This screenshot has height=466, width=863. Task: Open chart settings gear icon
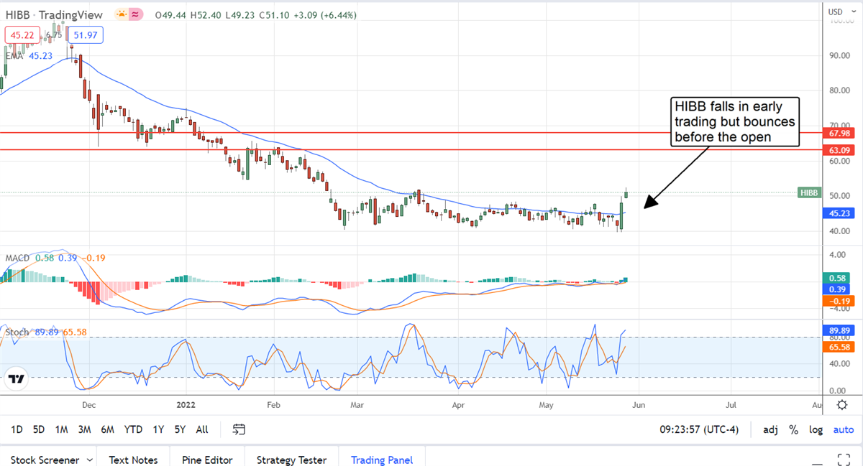pyautogui.click(x=841, y=405)
